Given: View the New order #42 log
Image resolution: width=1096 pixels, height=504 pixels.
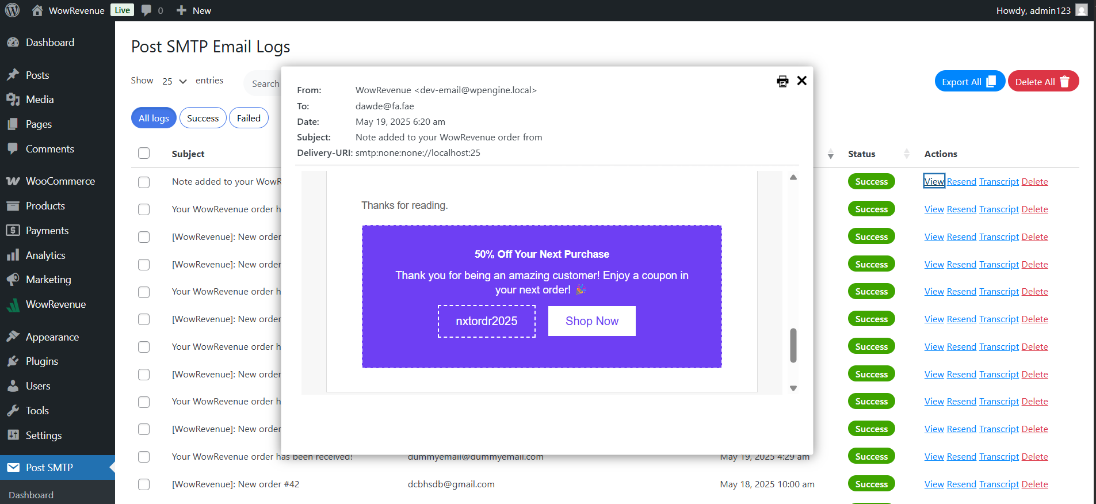Looking at the screenshot, I should point(934,484).
